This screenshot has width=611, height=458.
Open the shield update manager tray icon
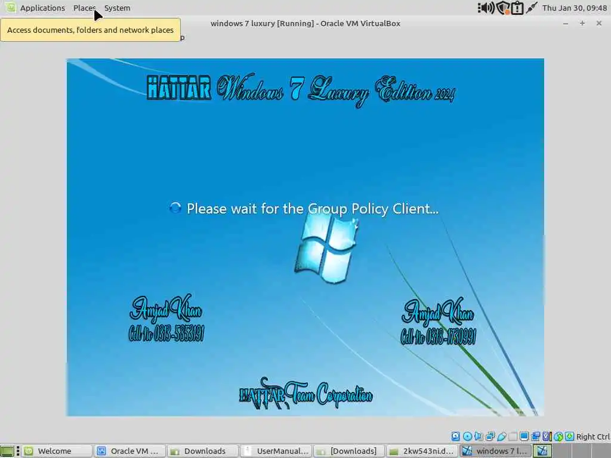pos(503,8)
